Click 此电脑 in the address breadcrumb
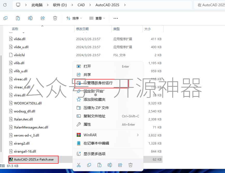This screenshot has height=173, width=225. coord(37,5)
